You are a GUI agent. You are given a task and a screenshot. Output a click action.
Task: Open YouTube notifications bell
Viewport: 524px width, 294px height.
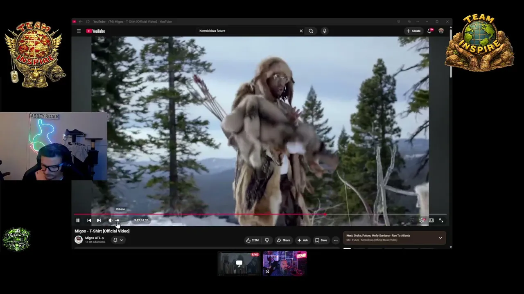tap(430, 31)
